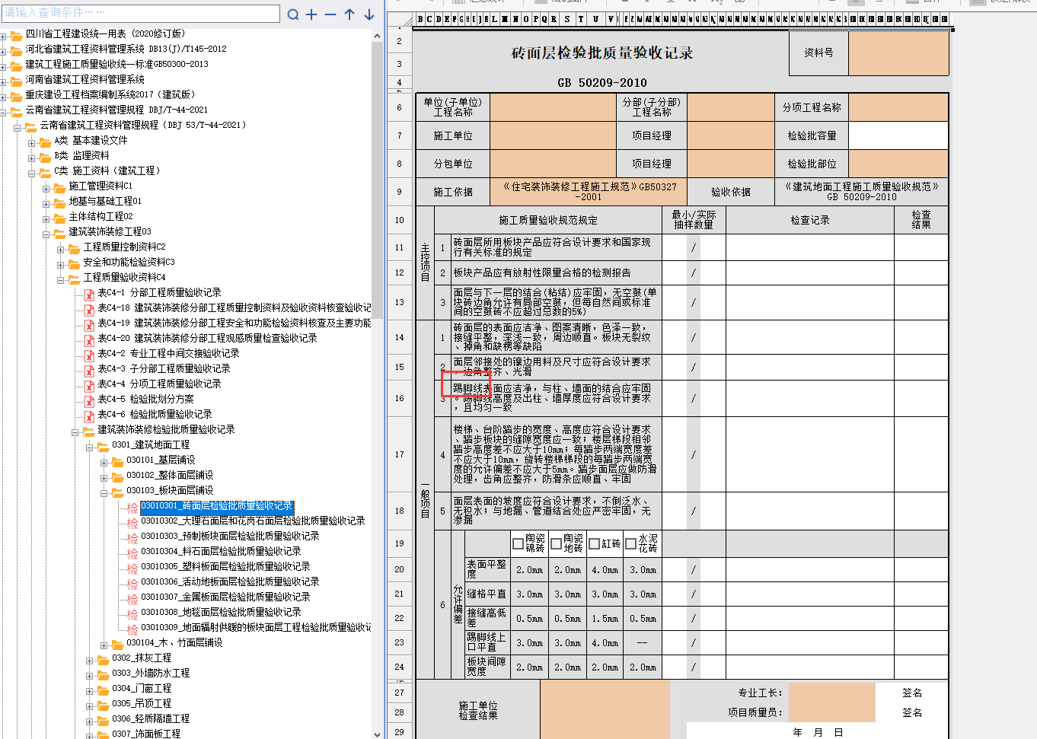Collapse the C类 施工资料（建筑工程） folder

tap(32, 173)
